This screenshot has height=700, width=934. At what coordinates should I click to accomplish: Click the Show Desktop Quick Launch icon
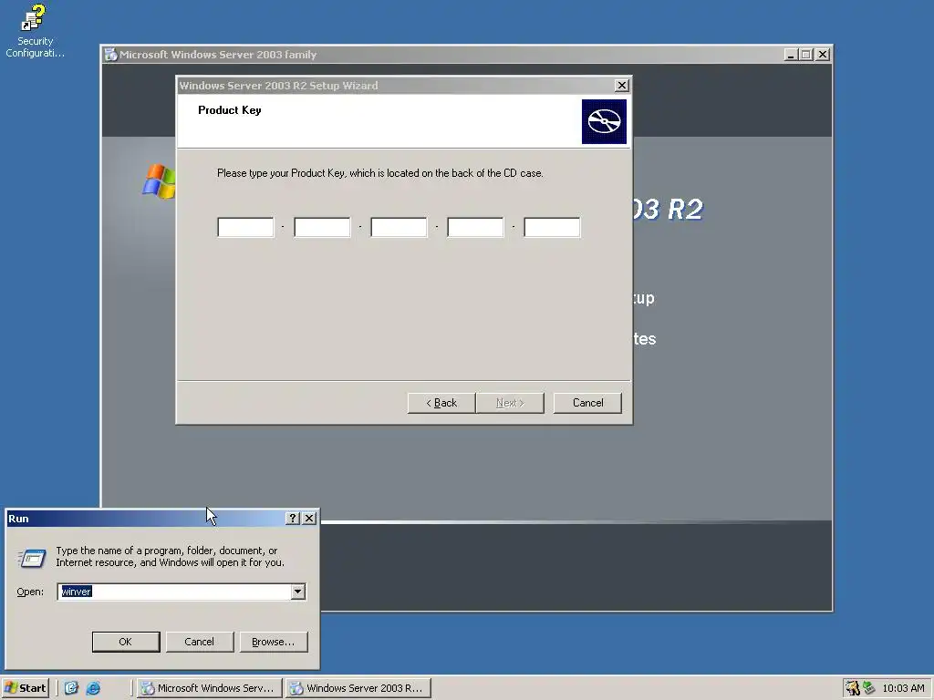click(71, 688)
